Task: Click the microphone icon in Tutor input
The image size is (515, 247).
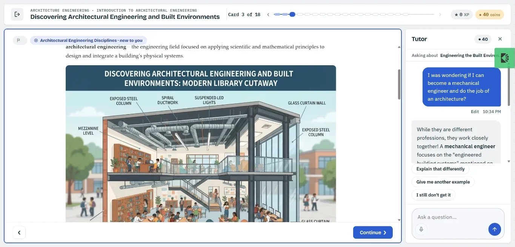Action: click(421, 229)
